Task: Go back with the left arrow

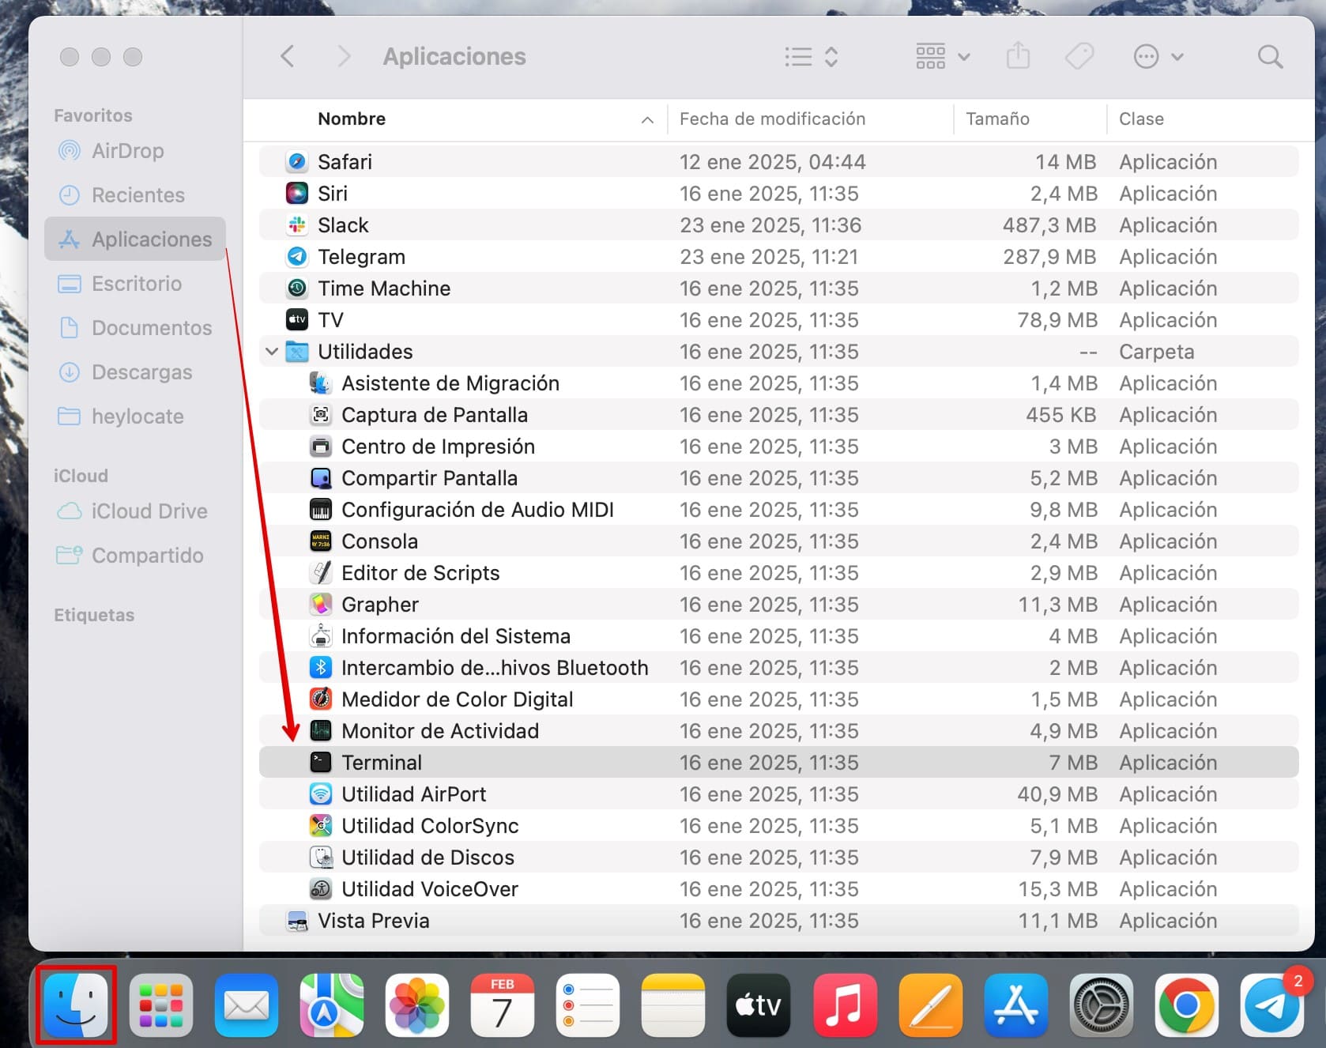Action: click(288, 57)
